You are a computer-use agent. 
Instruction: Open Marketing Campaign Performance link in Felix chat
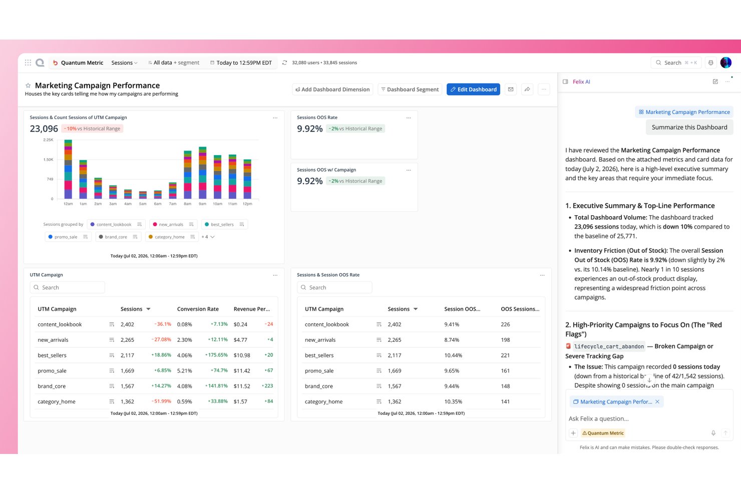[684, 112]
